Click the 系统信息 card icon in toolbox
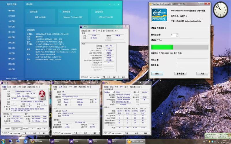Image resolution: width=231 pixels, height=144 pixels. click(x=60, y=12)
